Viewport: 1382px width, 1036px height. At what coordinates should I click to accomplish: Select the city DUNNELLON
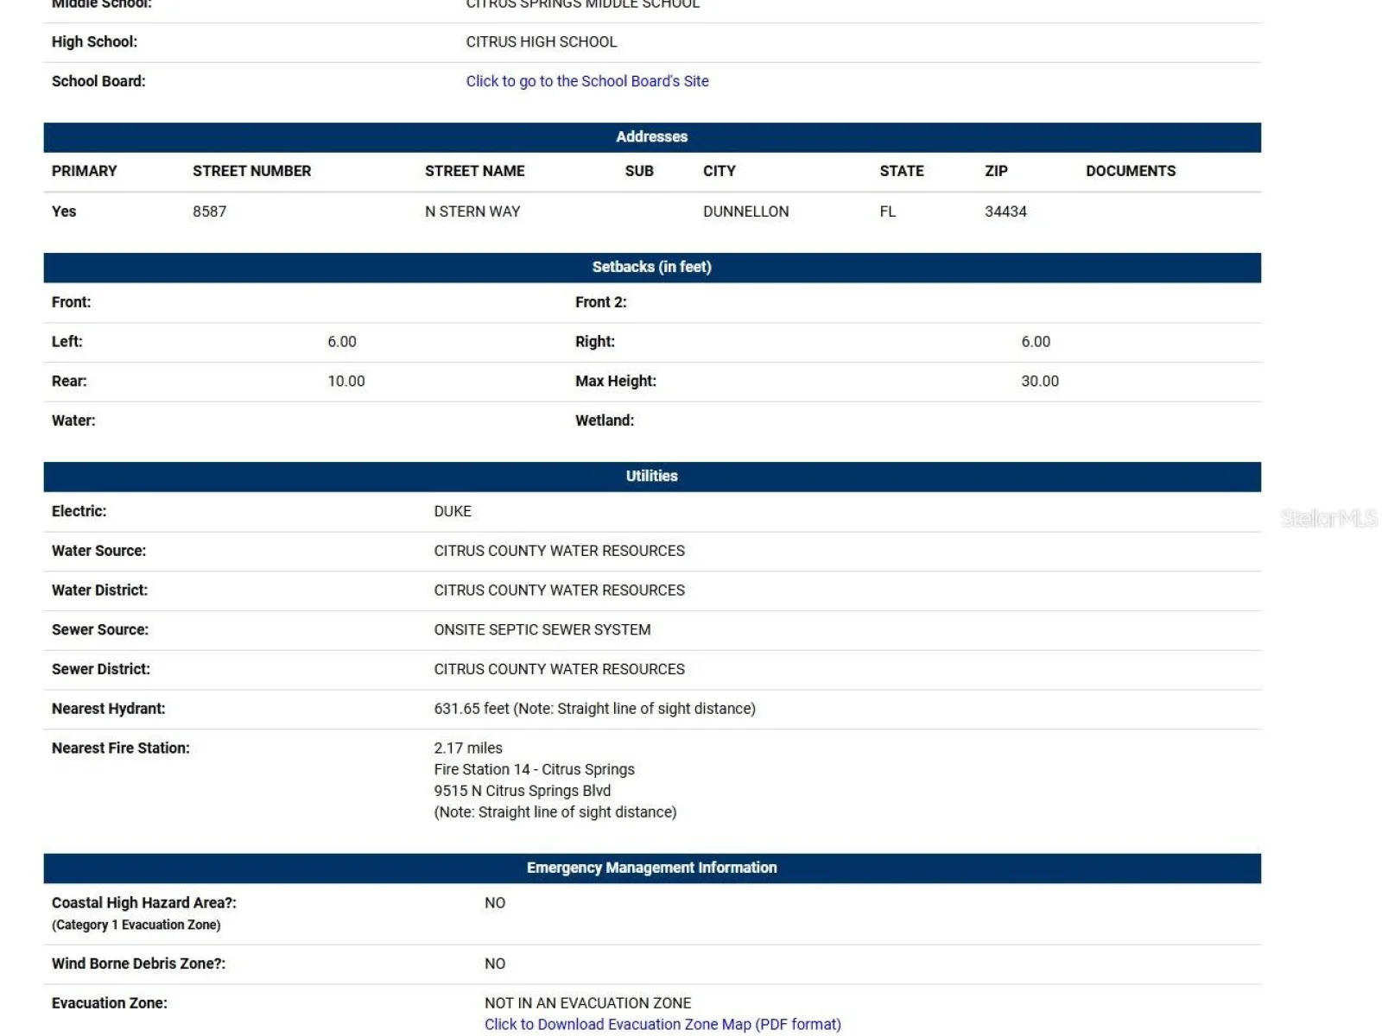tap(745, 212)
